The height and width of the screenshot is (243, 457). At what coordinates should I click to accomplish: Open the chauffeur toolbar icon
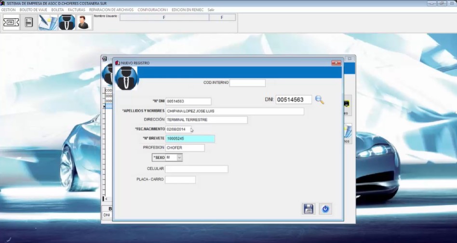point(67,23)
